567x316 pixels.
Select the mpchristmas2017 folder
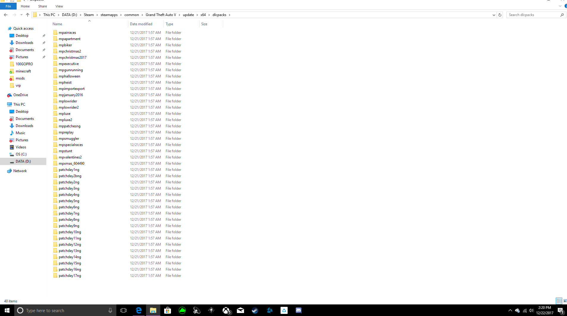[72, 58]
